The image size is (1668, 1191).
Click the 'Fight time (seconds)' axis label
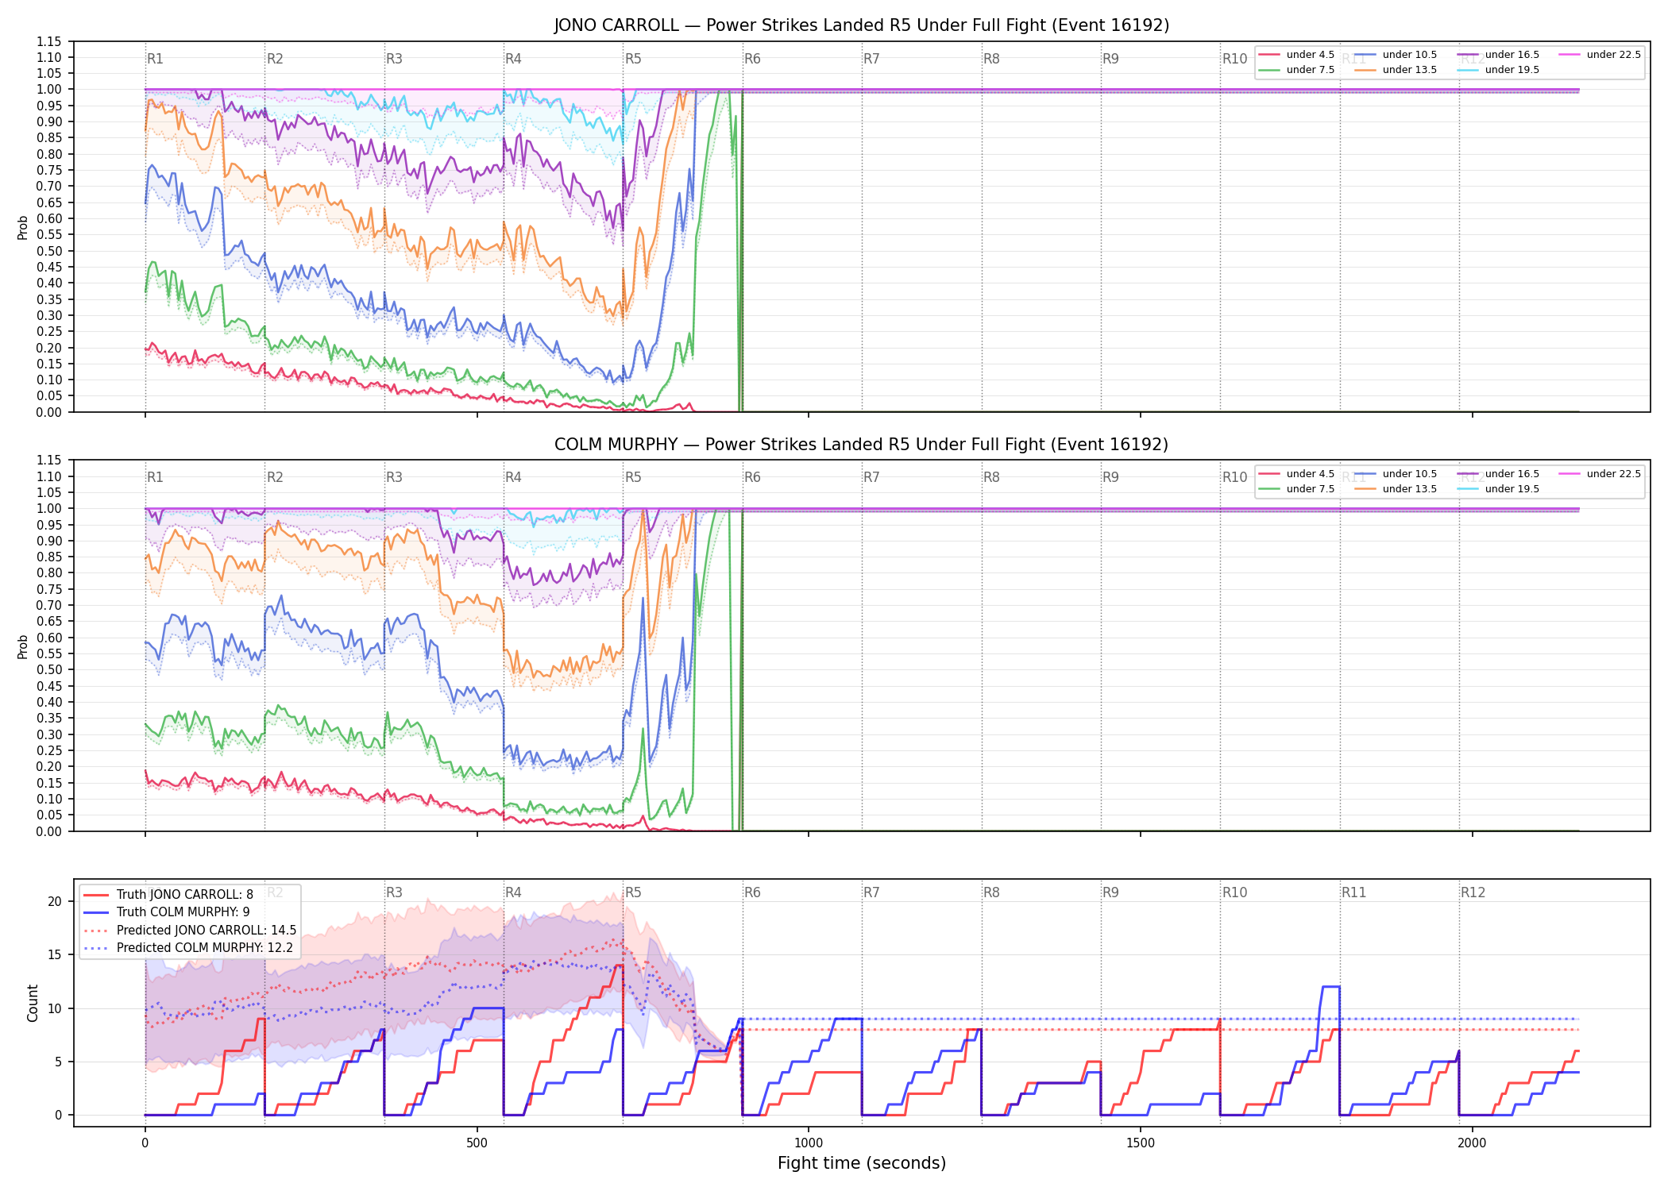pyautogui.click(x=862, y=1163)
